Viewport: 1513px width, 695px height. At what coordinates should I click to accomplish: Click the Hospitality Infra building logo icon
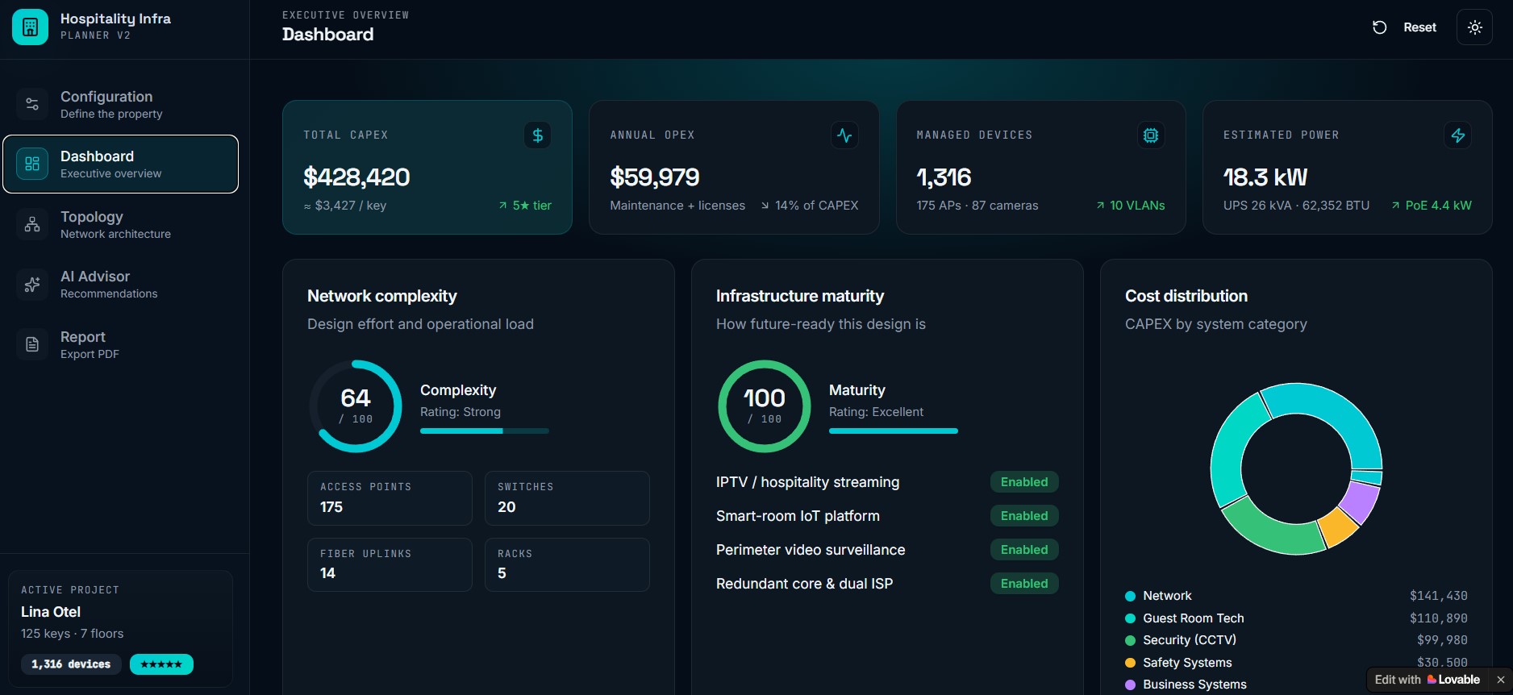(30, 27)
